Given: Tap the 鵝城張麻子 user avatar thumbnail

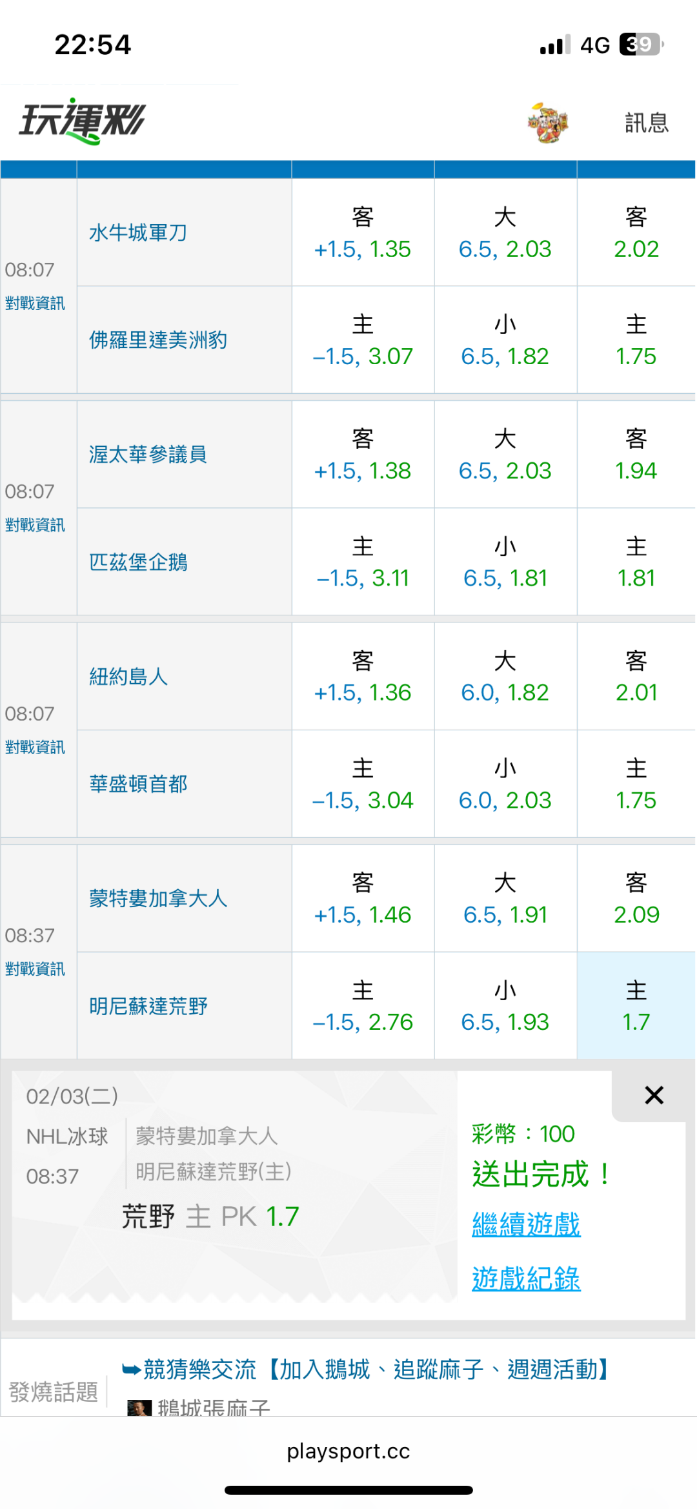Looking at the screenshot, I should pos(139,1408).
